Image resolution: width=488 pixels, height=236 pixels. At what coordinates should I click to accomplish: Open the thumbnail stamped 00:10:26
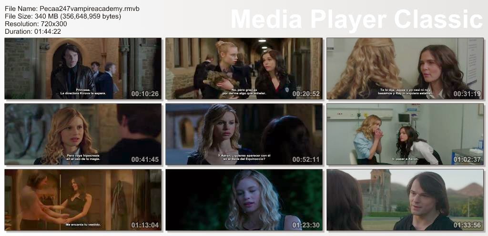[83, 69]
